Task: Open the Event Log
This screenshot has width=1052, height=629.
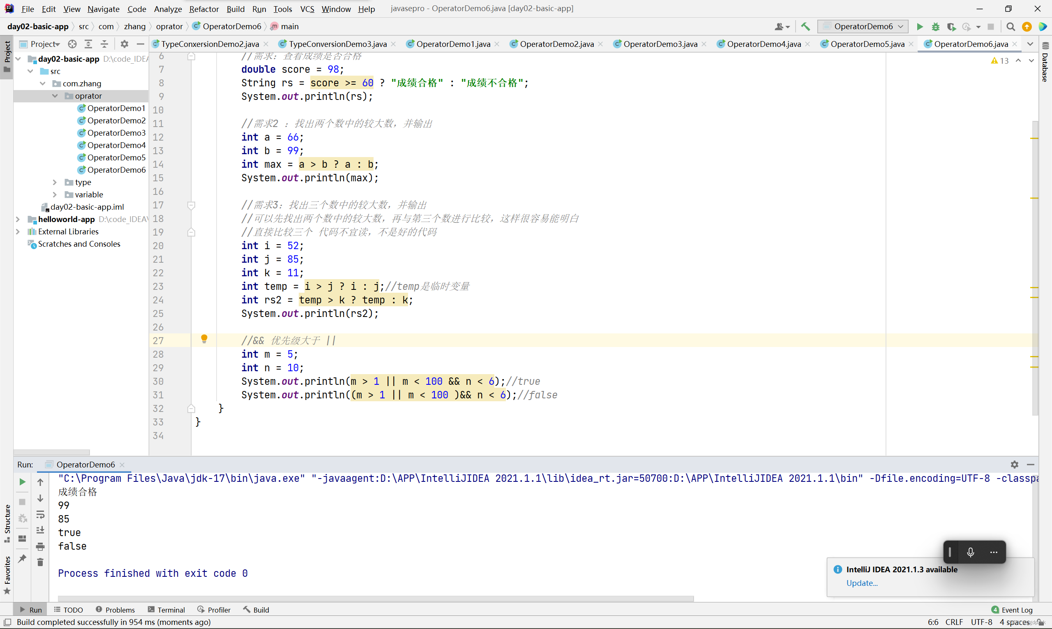Action: click(x=1012, y=610)
